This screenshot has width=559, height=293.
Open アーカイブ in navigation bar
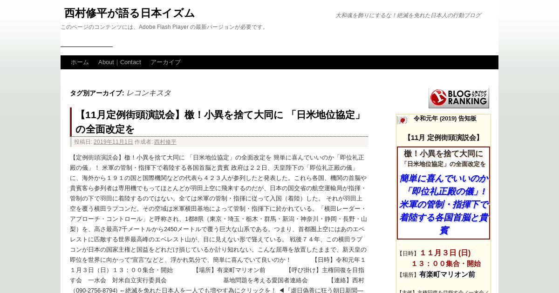(165, 62)
